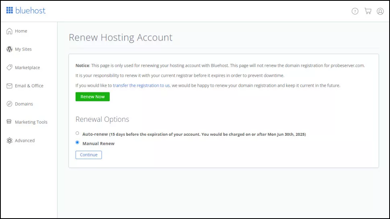390x219 pixels.
Task: Follow 'transfer the registration to us' link
Action: (x=141, y=86)
